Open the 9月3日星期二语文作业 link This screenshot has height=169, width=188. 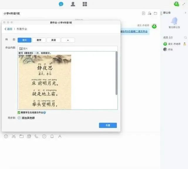pos(135,31)
